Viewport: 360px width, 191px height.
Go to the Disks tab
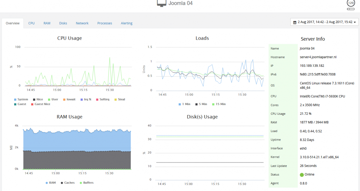[63, 23]
